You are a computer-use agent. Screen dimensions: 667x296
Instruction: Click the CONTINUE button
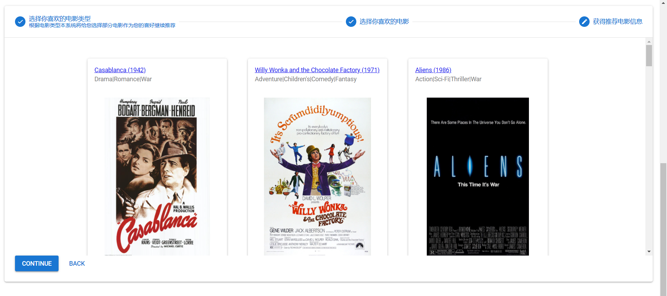tap(37, 264)
